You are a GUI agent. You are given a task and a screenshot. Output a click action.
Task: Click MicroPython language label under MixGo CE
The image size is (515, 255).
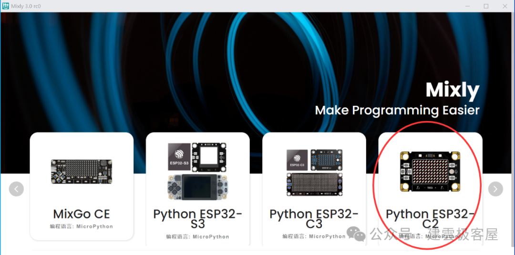point(82,226)
